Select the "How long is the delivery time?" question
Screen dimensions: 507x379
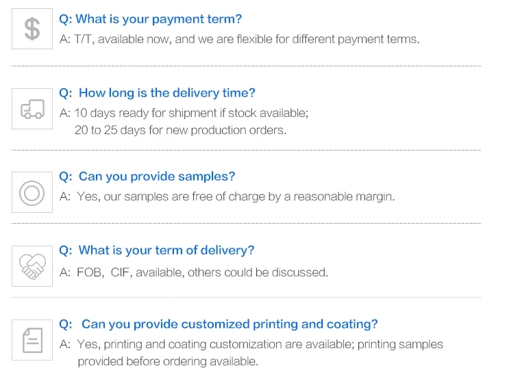pos(157,93)
